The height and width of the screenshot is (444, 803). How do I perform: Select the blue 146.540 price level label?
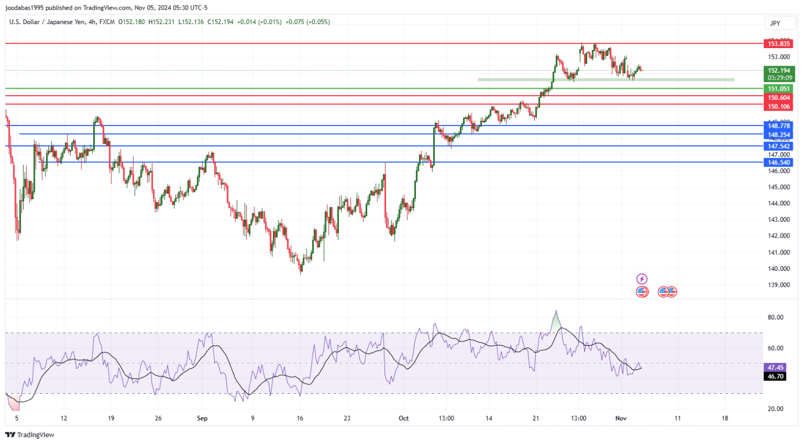779,162
